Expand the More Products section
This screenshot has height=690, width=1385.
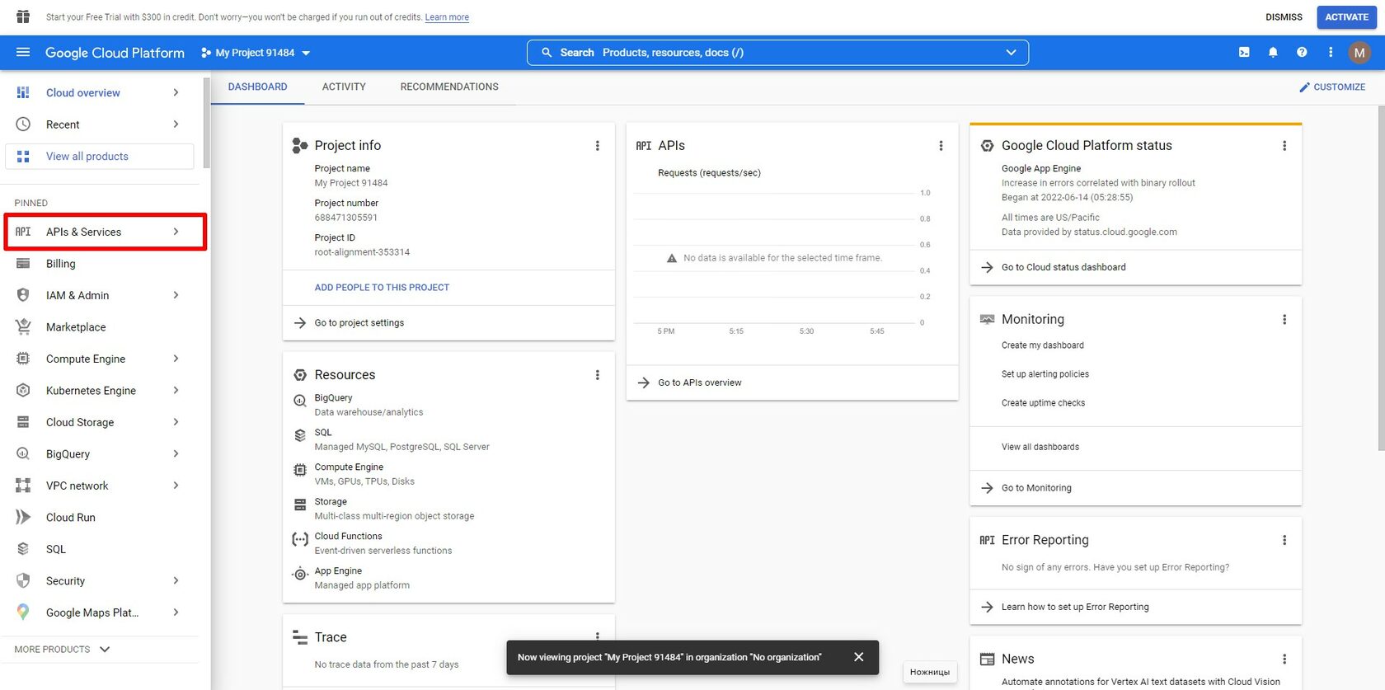63,650
